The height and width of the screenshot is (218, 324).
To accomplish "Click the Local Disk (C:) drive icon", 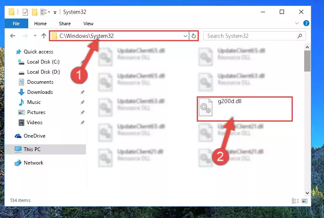I will pyautogui.click(x=21, y=62).
